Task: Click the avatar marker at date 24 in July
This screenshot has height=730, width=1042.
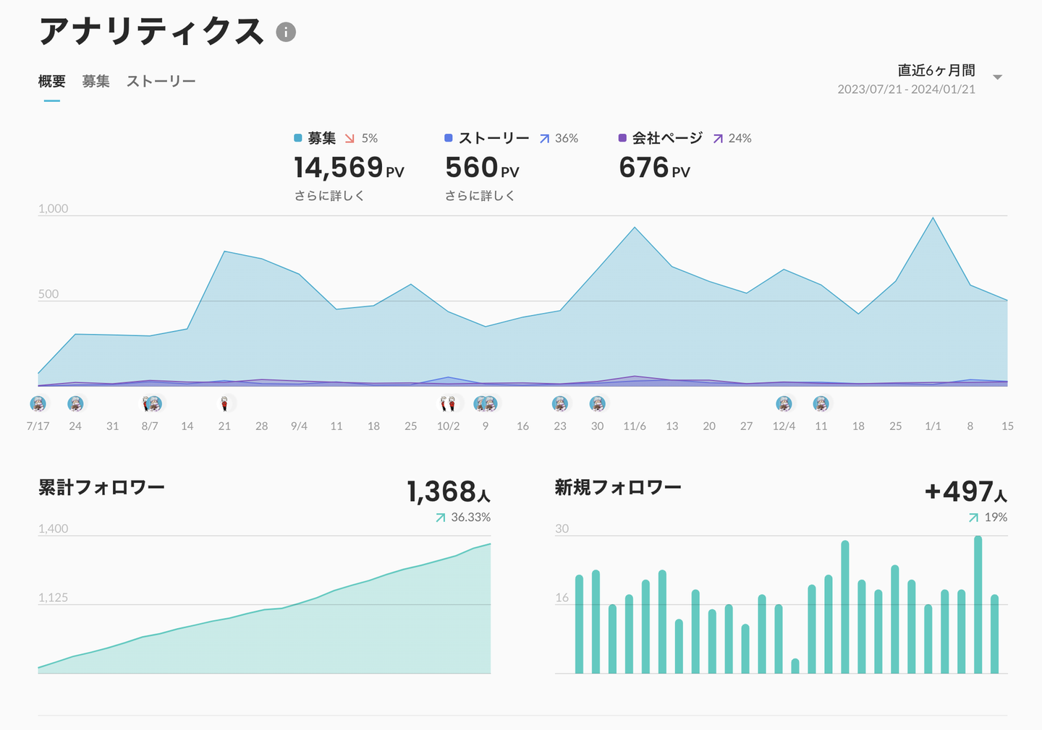Action: pyautogui.click(x=75, y=404)
